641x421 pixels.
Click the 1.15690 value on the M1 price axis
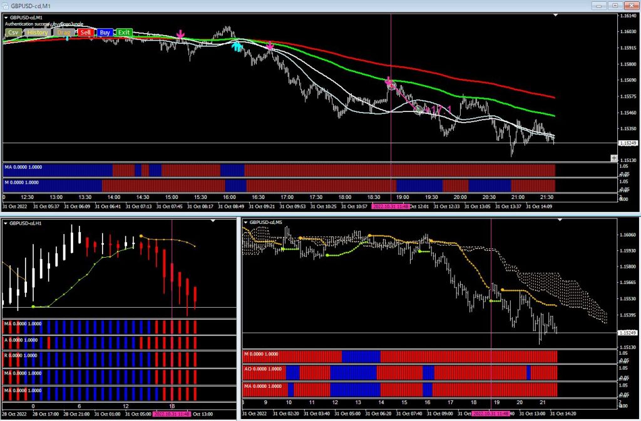pyautogui.click(x=627, y=81)
